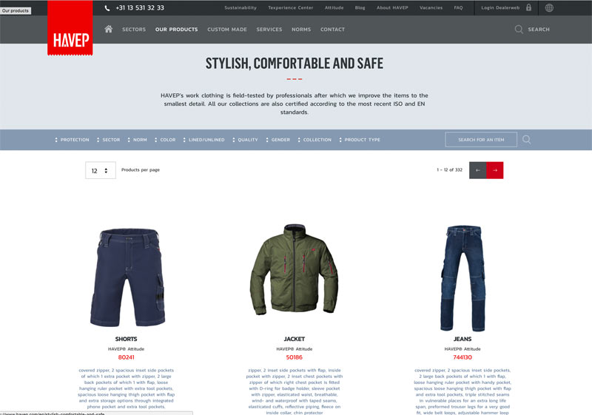Open the Custom Made menu item
This screenshot has height=415, width=592.
pos(227,30)
